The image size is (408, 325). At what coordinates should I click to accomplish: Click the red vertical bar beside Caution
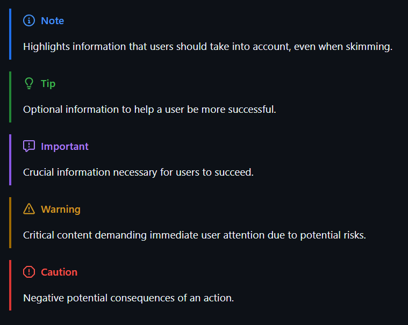point(10,285)
